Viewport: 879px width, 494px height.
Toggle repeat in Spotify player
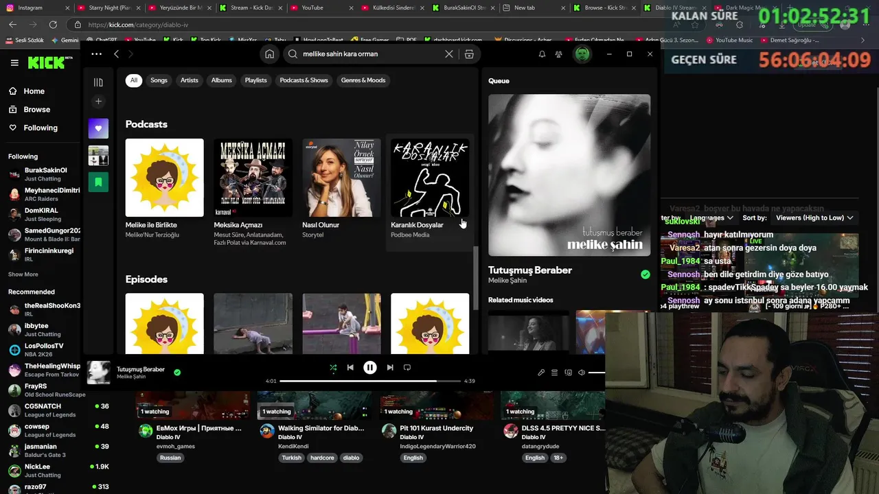pos(407,368)
